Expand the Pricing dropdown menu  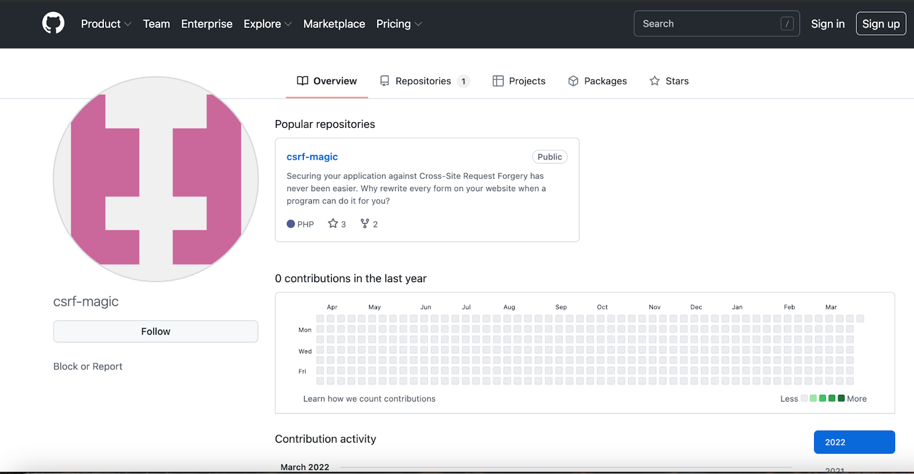(x=399, y=24)
